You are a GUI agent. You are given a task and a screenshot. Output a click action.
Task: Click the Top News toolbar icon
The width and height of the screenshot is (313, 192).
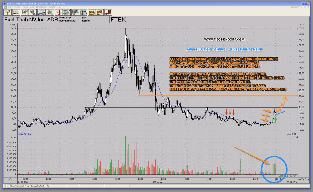(x=42, y=12)
